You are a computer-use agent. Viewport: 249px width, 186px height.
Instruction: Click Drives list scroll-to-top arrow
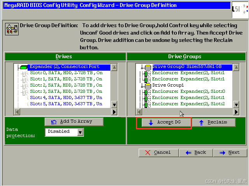tap(114, 67)
